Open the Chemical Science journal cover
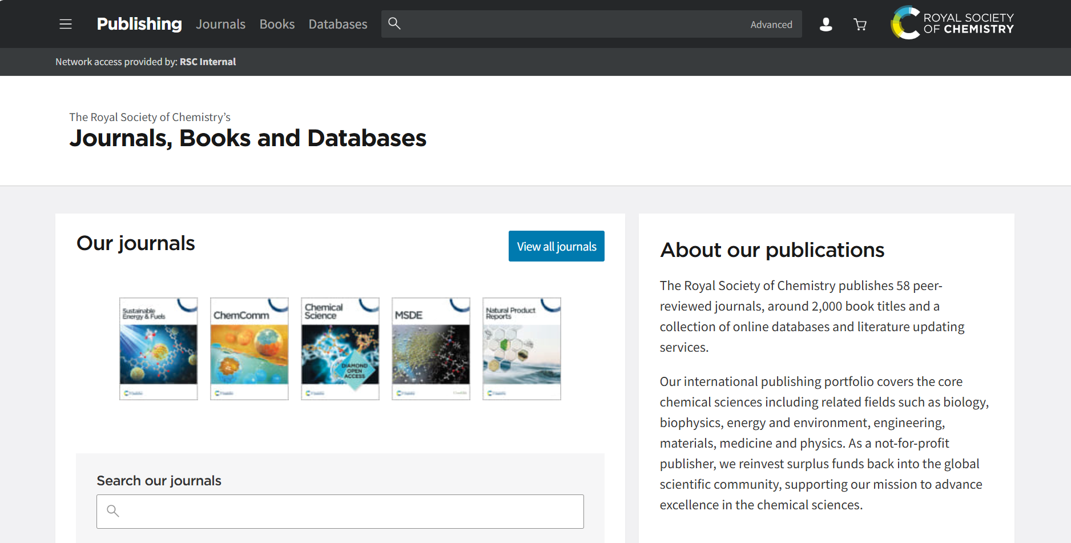Image resolution: width=1071 pixels, height=543 pixels. (x=340, y=348)
